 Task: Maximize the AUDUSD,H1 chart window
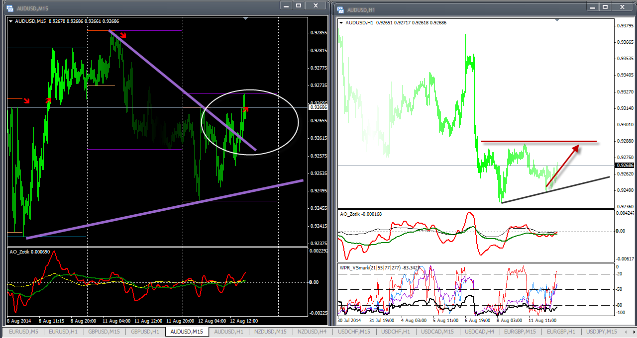(x=605, y=6)
